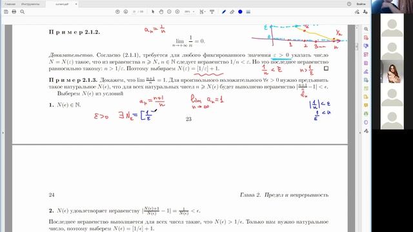Click the Print document icon
The image size is (413, 232).
pyautogui.click(x=14, y=12)
